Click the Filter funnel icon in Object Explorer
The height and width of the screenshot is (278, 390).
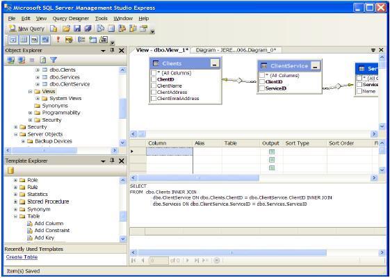coord(54,60)
